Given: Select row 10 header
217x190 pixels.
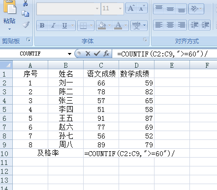Looking at the screenshot, I should coord(6,153).
